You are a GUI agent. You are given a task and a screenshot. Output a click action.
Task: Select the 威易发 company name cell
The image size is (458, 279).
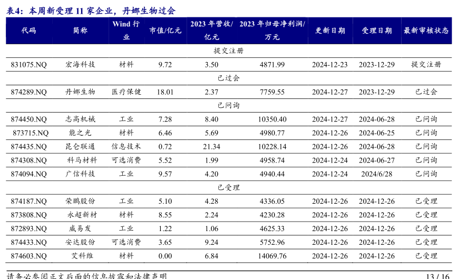pyautogui.click(x=80, y=228)
